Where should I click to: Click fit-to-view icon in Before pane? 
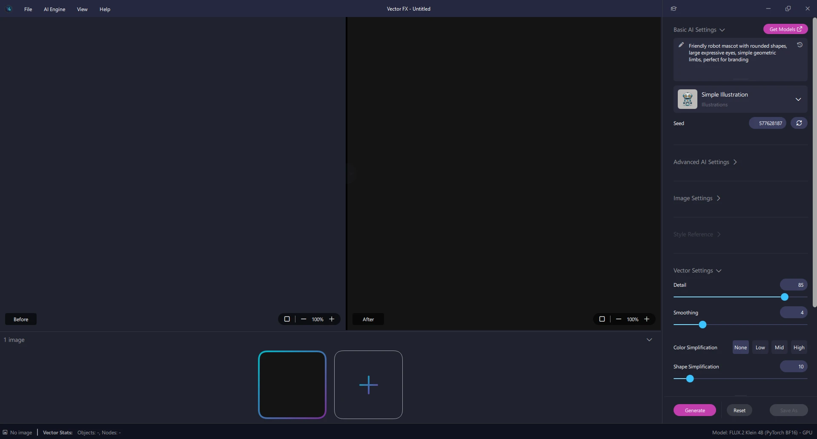[287, 319]
